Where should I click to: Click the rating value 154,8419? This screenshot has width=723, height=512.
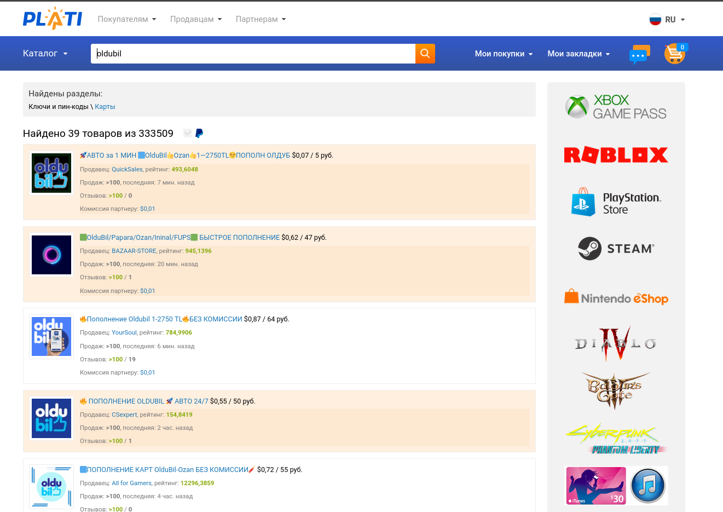tap(180, 415)
